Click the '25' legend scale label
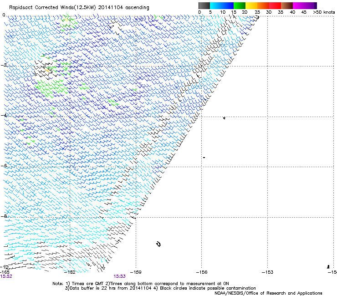 257,12
